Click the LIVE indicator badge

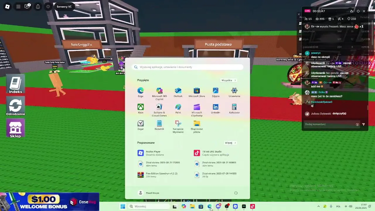[307, 11]
